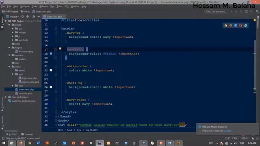The width and height of the screenshot is (260, 146).
Task: Open the Project view dropdown
Action: click(13, 17)
